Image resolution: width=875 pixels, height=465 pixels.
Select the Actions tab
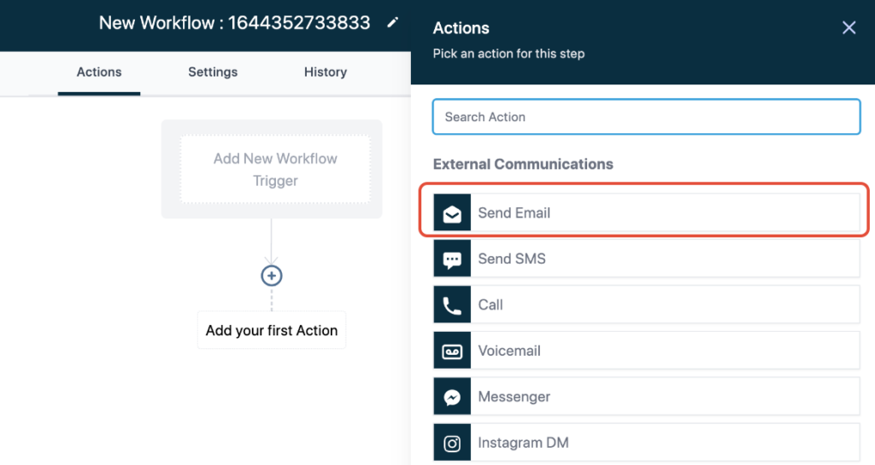(99, 72)
